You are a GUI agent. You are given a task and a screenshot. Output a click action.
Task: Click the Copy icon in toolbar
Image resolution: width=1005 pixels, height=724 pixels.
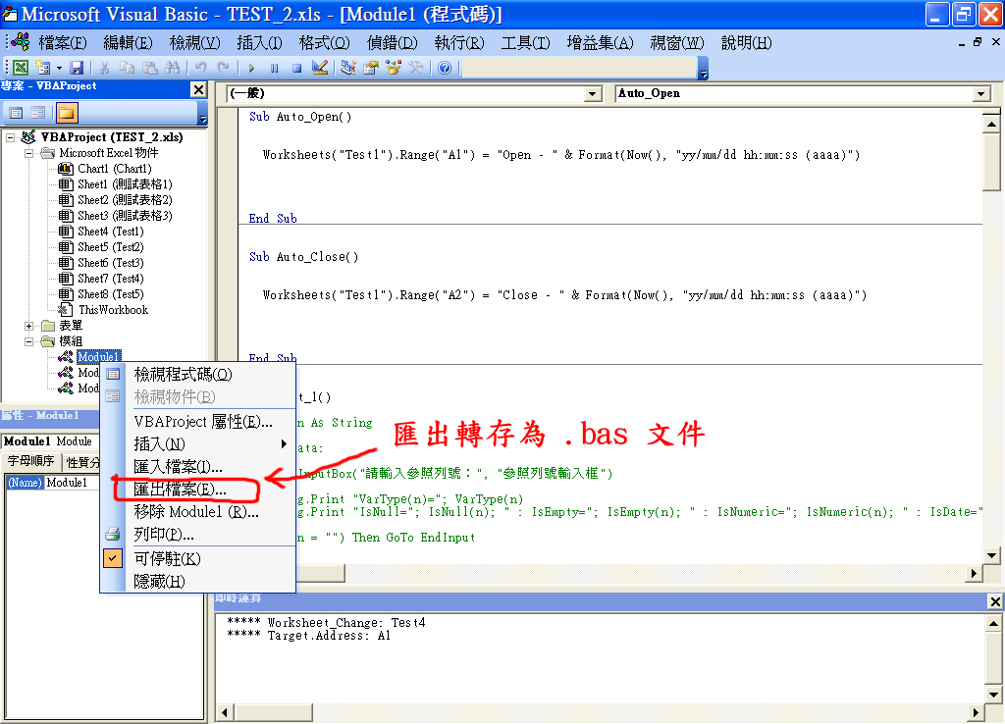[127, 68]
